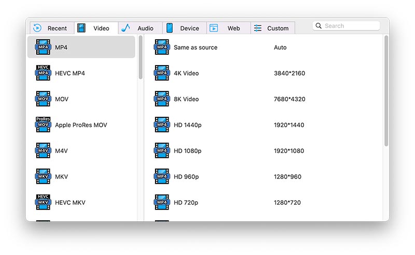Click the icon beside HD 720p preset
The height and width of the screenshot is (255, 415).
162,202
